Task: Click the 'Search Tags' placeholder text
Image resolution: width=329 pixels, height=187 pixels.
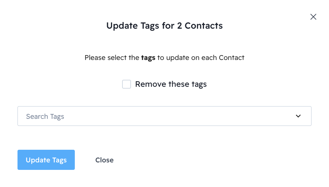Action: point(45,117)
